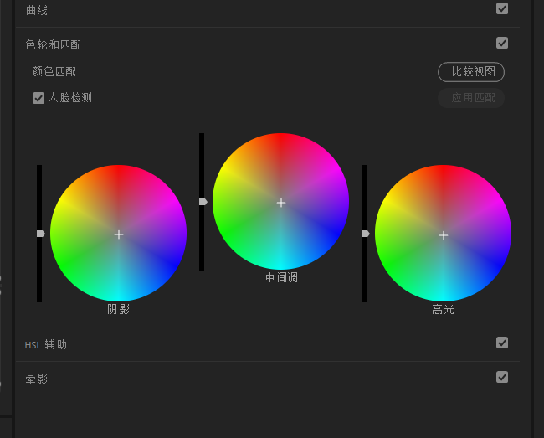The image size is (544, 438).
Task: Pick the cyan area at bottom of 中间调 wheel
Action: click(x=281, y=258)
